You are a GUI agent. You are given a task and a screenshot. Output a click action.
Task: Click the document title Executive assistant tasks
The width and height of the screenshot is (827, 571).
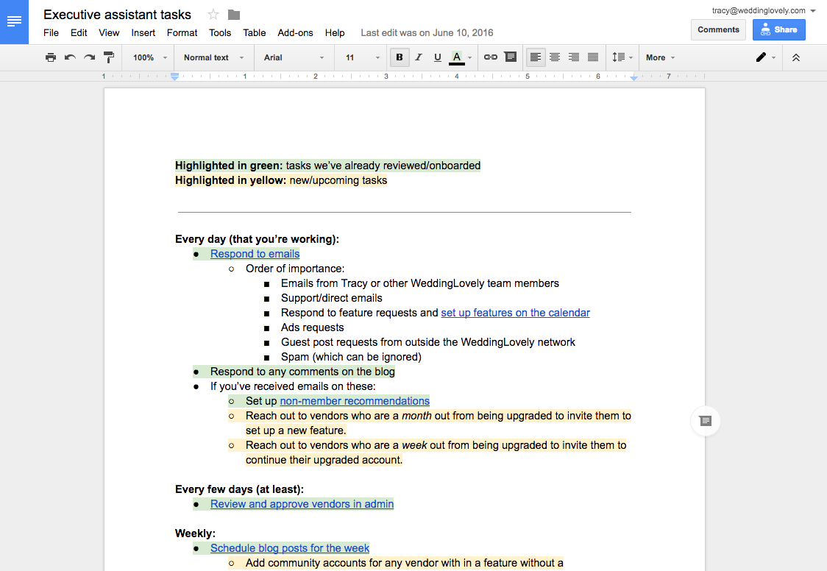tap(117, 15)
